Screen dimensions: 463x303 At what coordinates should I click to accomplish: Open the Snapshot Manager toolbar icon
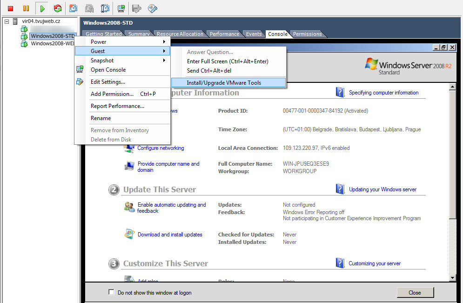[105, 8]
